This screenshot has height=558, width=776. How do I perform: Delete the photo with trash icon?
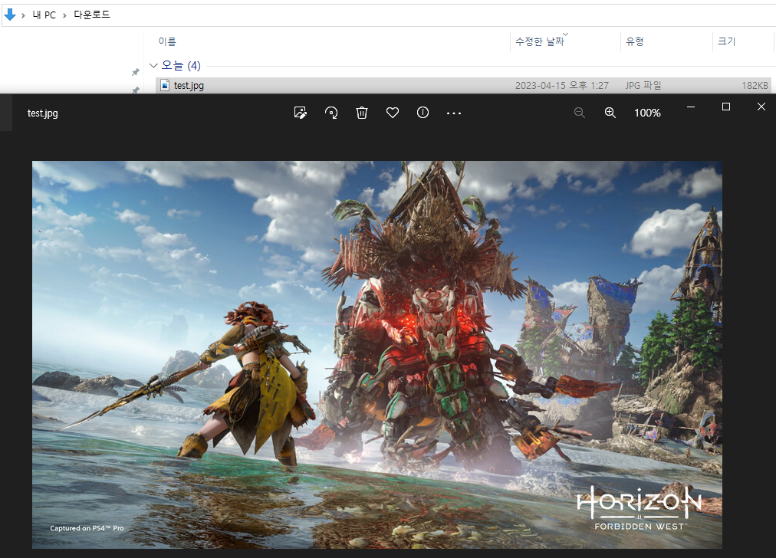point(362,113)
